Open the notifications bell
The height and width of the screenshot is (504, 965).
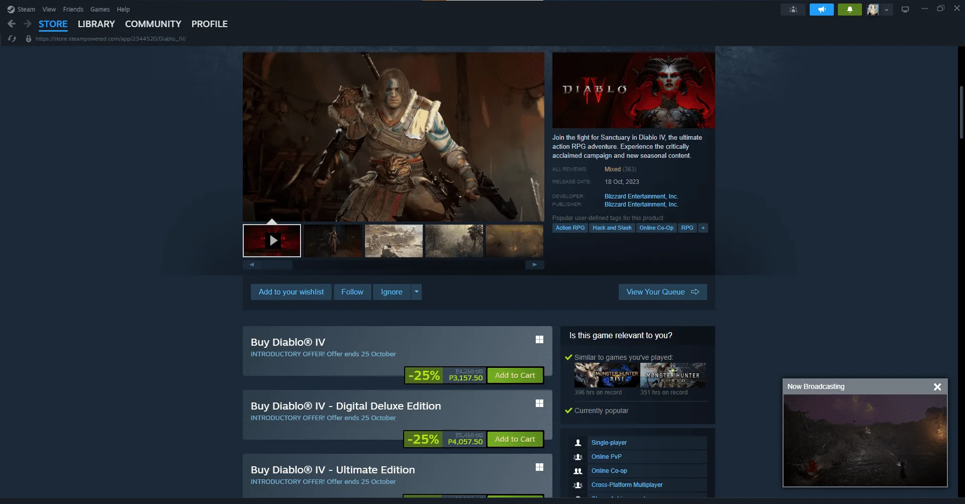click(x=850, y=10)
